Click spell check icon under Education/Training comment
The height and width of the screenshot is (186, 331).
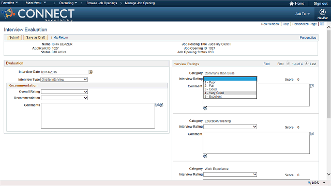(x=205, y=156)
